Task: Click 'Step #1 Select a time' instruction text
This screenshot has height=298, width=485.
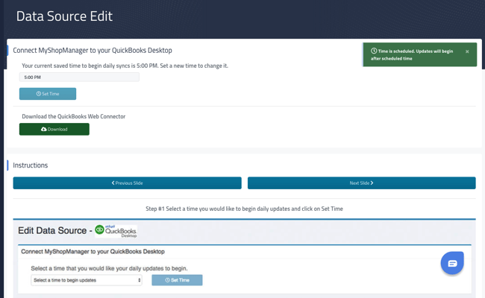Action: tap(244, 209)
